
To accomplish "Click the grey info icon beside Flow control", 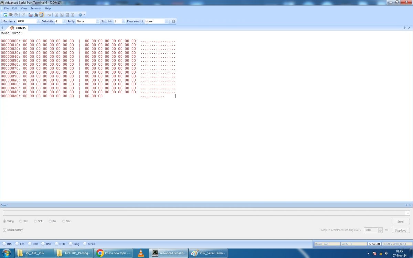I will [173, 21].
